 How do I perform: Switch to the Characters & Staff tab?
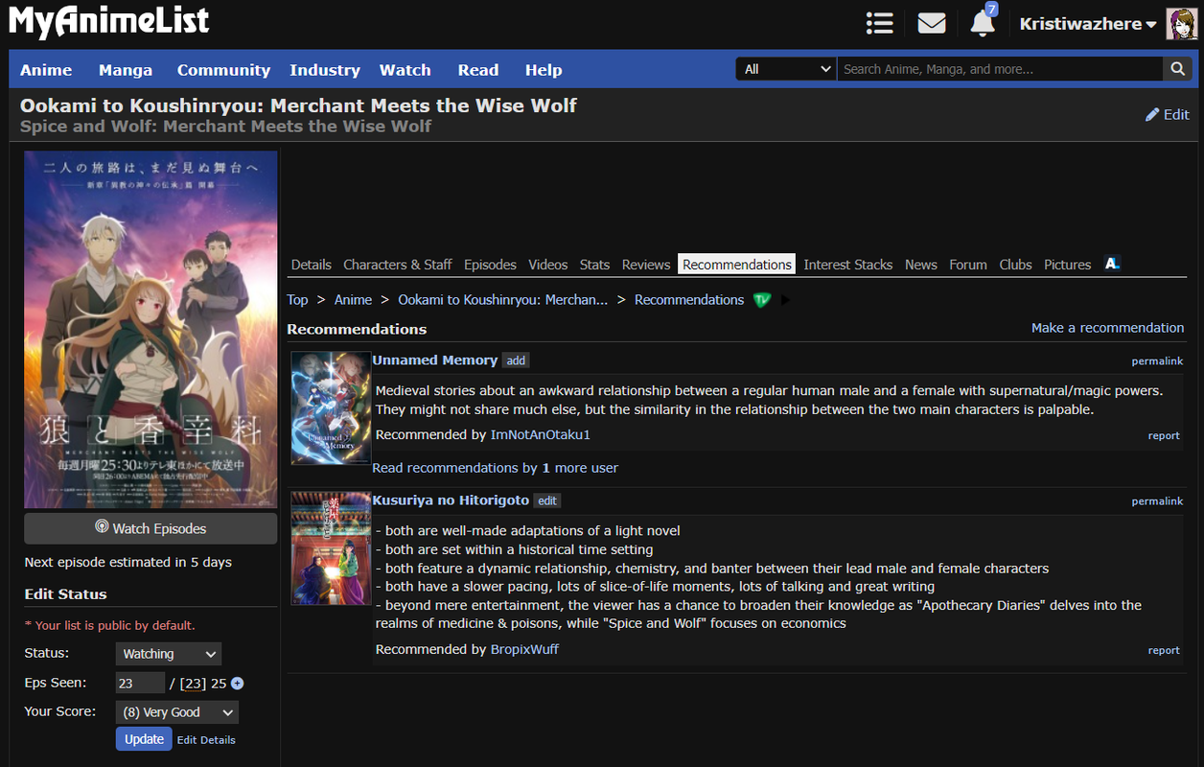pyautogui.click(x=398, y=265)
